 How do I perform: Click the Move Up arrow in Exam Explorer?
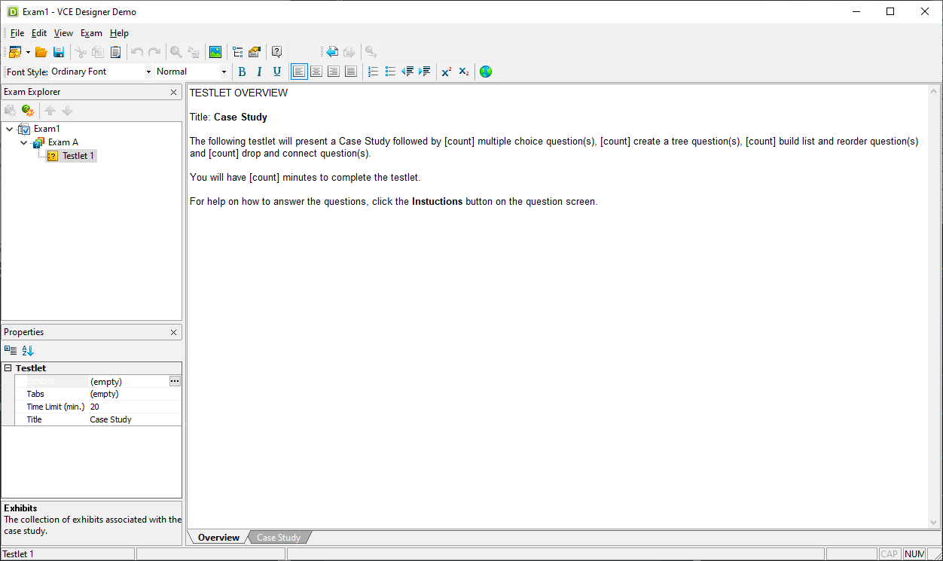[x=50, y=111]
